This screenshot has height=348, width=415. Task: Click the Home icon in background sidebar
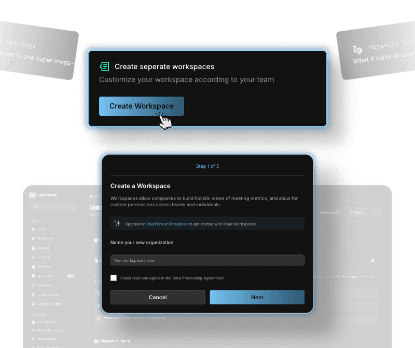pyautogui.click(x=33, y=229)
